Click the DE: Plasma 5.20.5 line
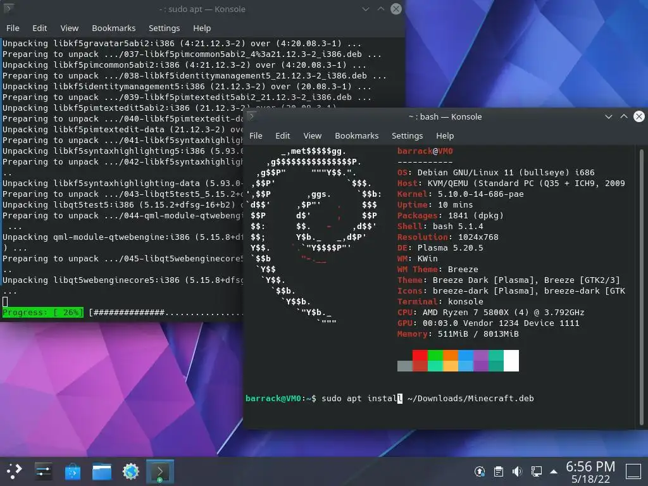 pos(440,248)
